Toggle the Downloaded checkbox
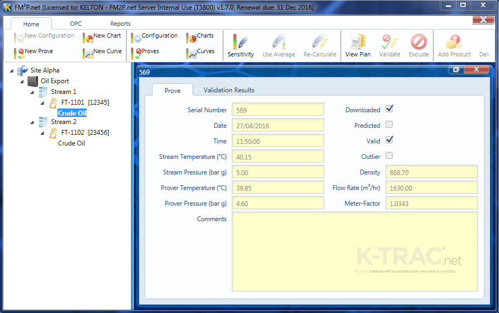This screenshot has height=313, width=499. pyautogui.click(x=389, y=108)
